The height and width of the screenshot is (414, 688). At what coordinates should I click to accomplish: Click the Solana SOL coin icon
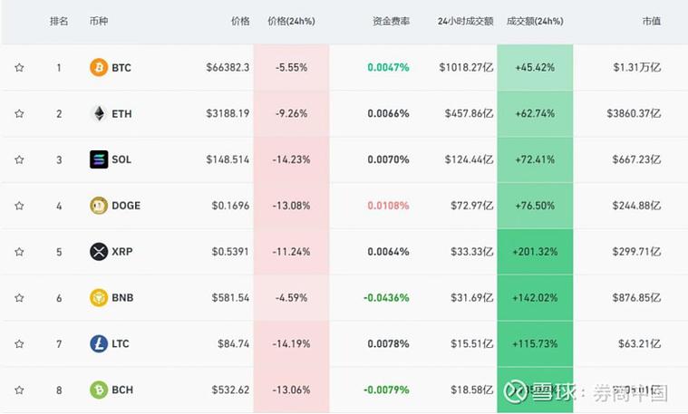point(99,159)
